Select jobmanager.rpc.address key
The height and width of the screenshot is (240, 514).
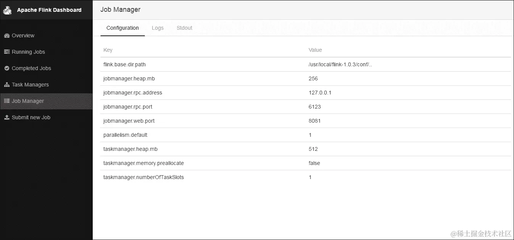133,93
